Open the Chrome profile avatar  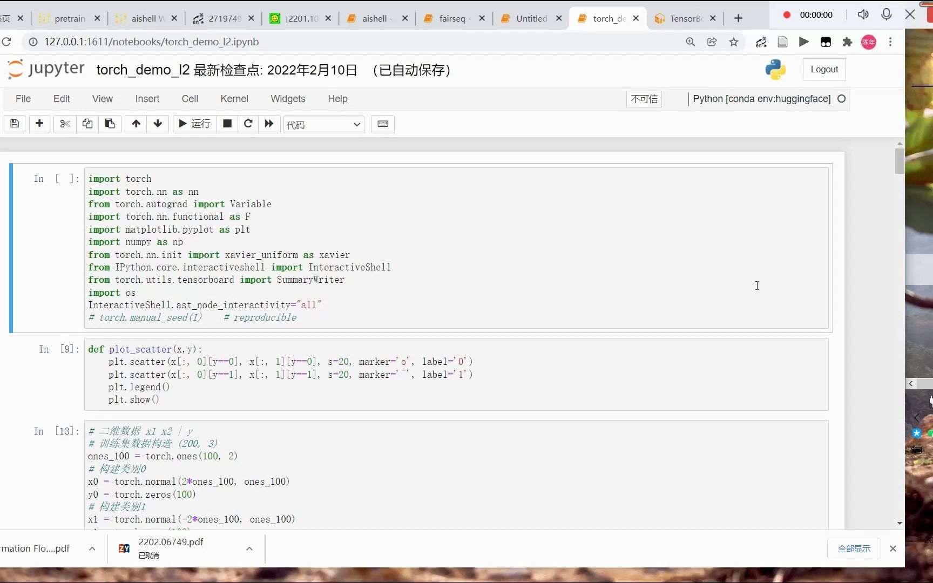pyautogui.click(x=869, y=42)
